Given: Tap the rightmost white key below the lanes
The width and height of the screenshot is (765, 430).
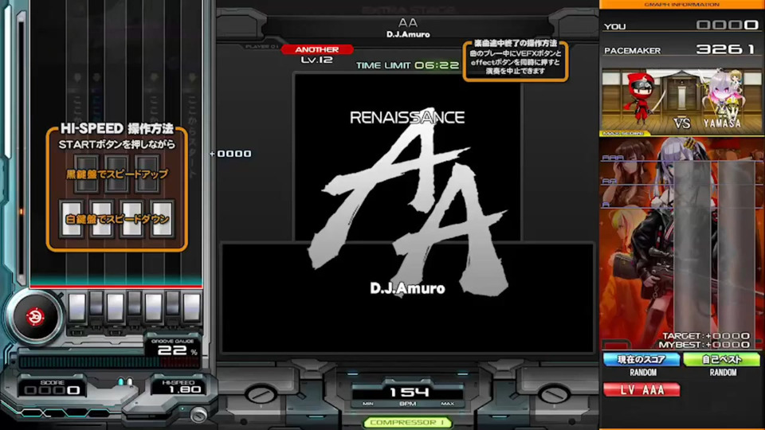Looking at the screenshot, I should click(192, 308).
